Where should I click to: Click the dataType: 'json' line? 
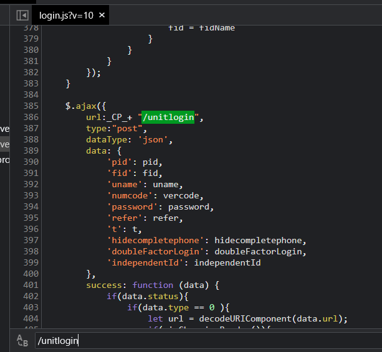tap(130, 140)
